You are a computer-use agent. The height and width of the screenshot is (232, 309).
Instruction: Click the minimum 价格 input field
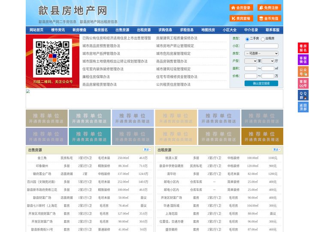click(251, 76)
